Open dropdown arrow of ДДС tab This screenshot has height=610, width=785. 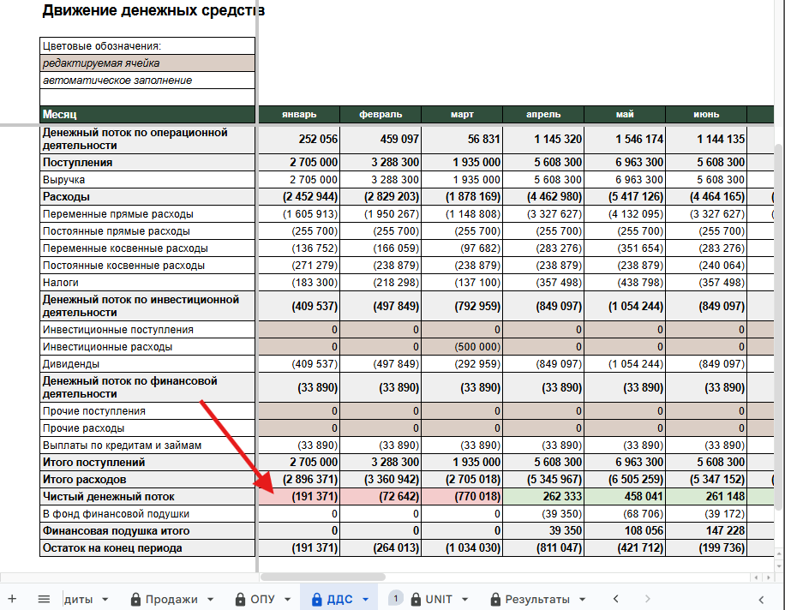click(x=365, y=600)
